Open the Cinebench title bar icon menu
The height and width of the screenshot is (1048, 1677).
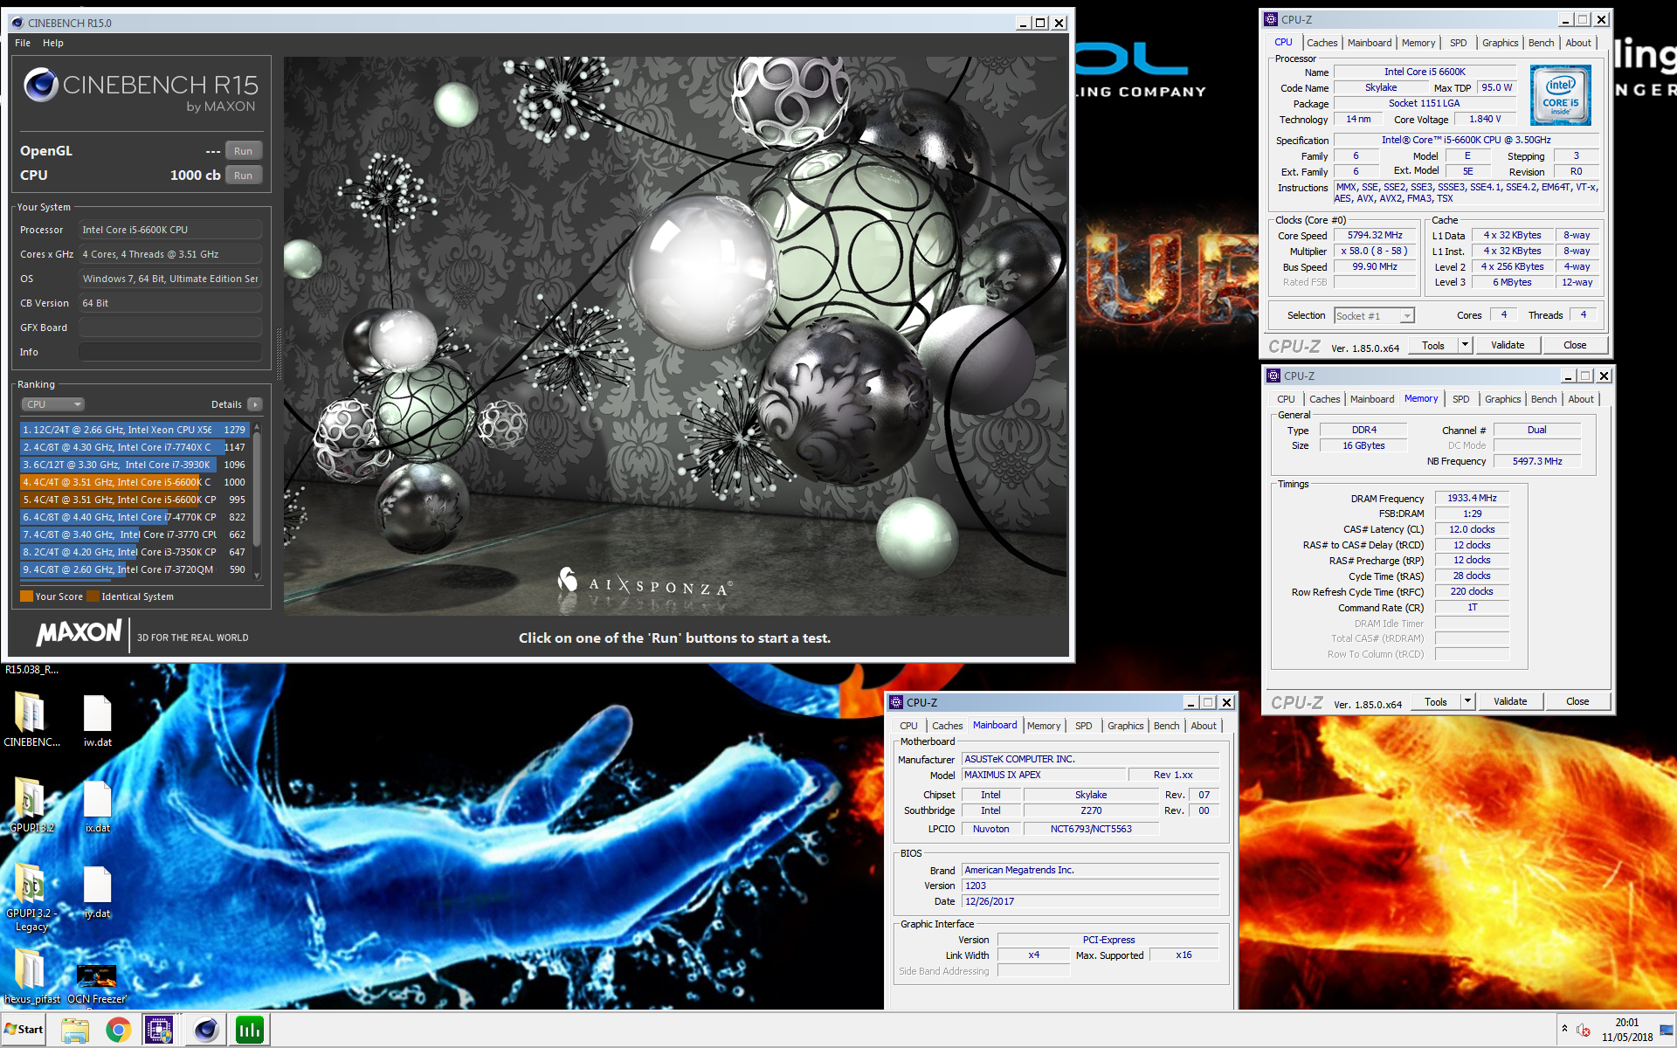[17, 23]
